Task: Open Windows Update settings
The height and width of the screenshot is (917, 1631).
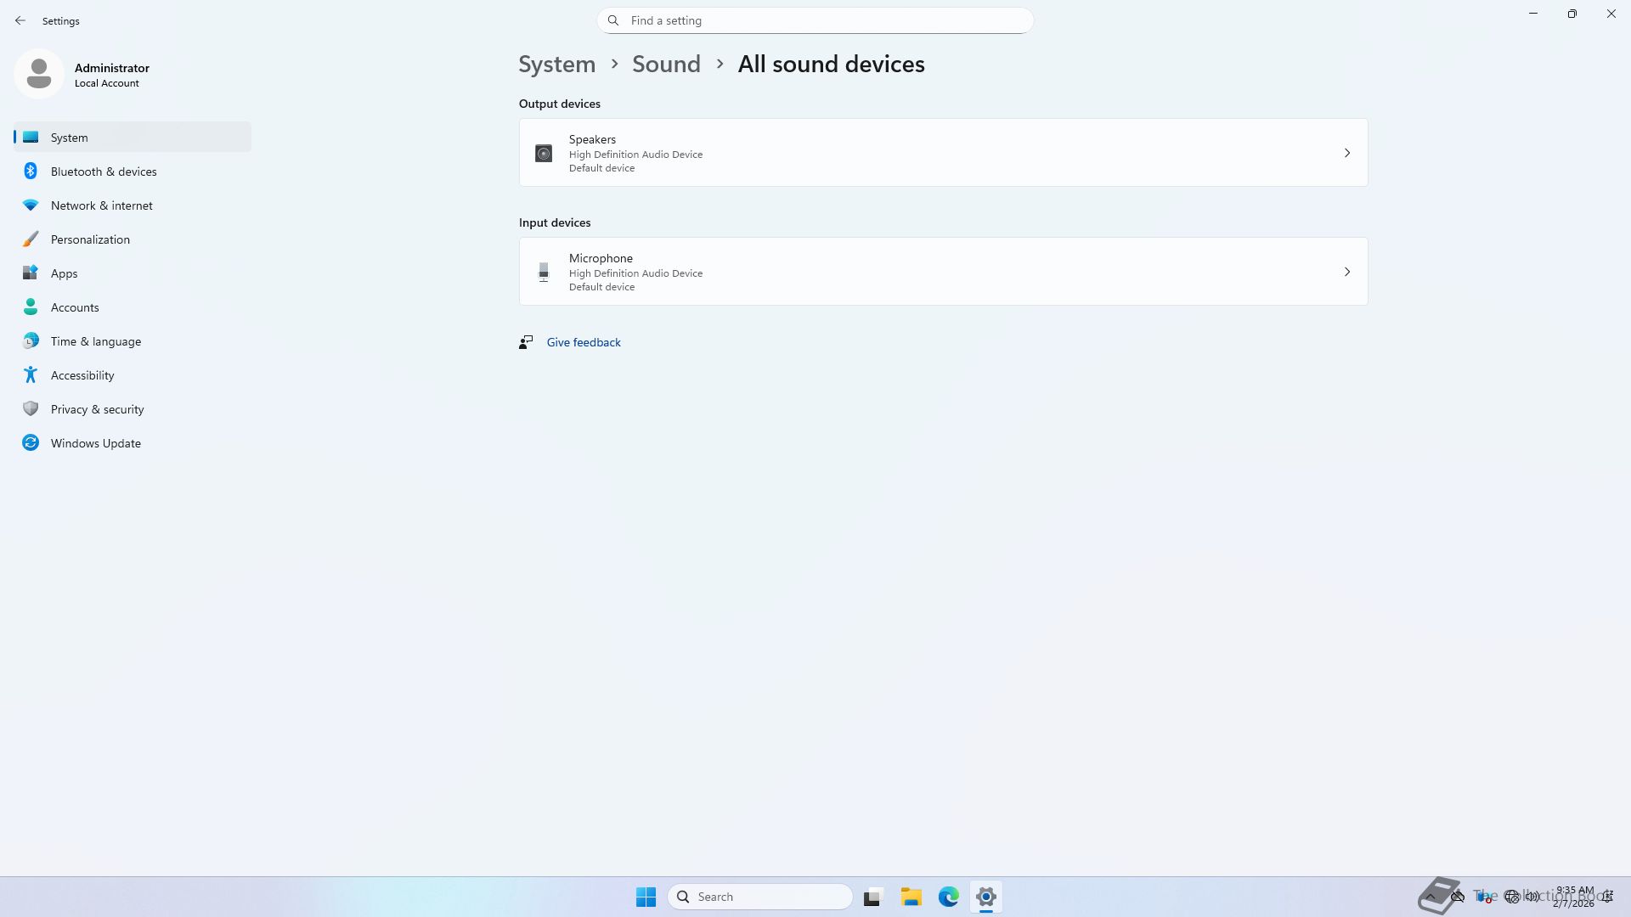Action: click(x=95, y=443)
